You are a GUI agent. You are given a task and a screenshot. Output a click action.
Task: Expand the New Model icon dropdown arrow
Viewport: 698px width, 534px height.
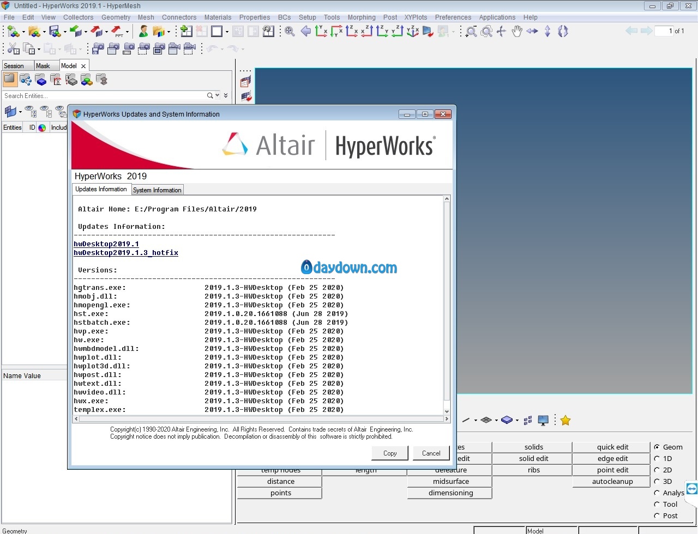coord(23,32)
